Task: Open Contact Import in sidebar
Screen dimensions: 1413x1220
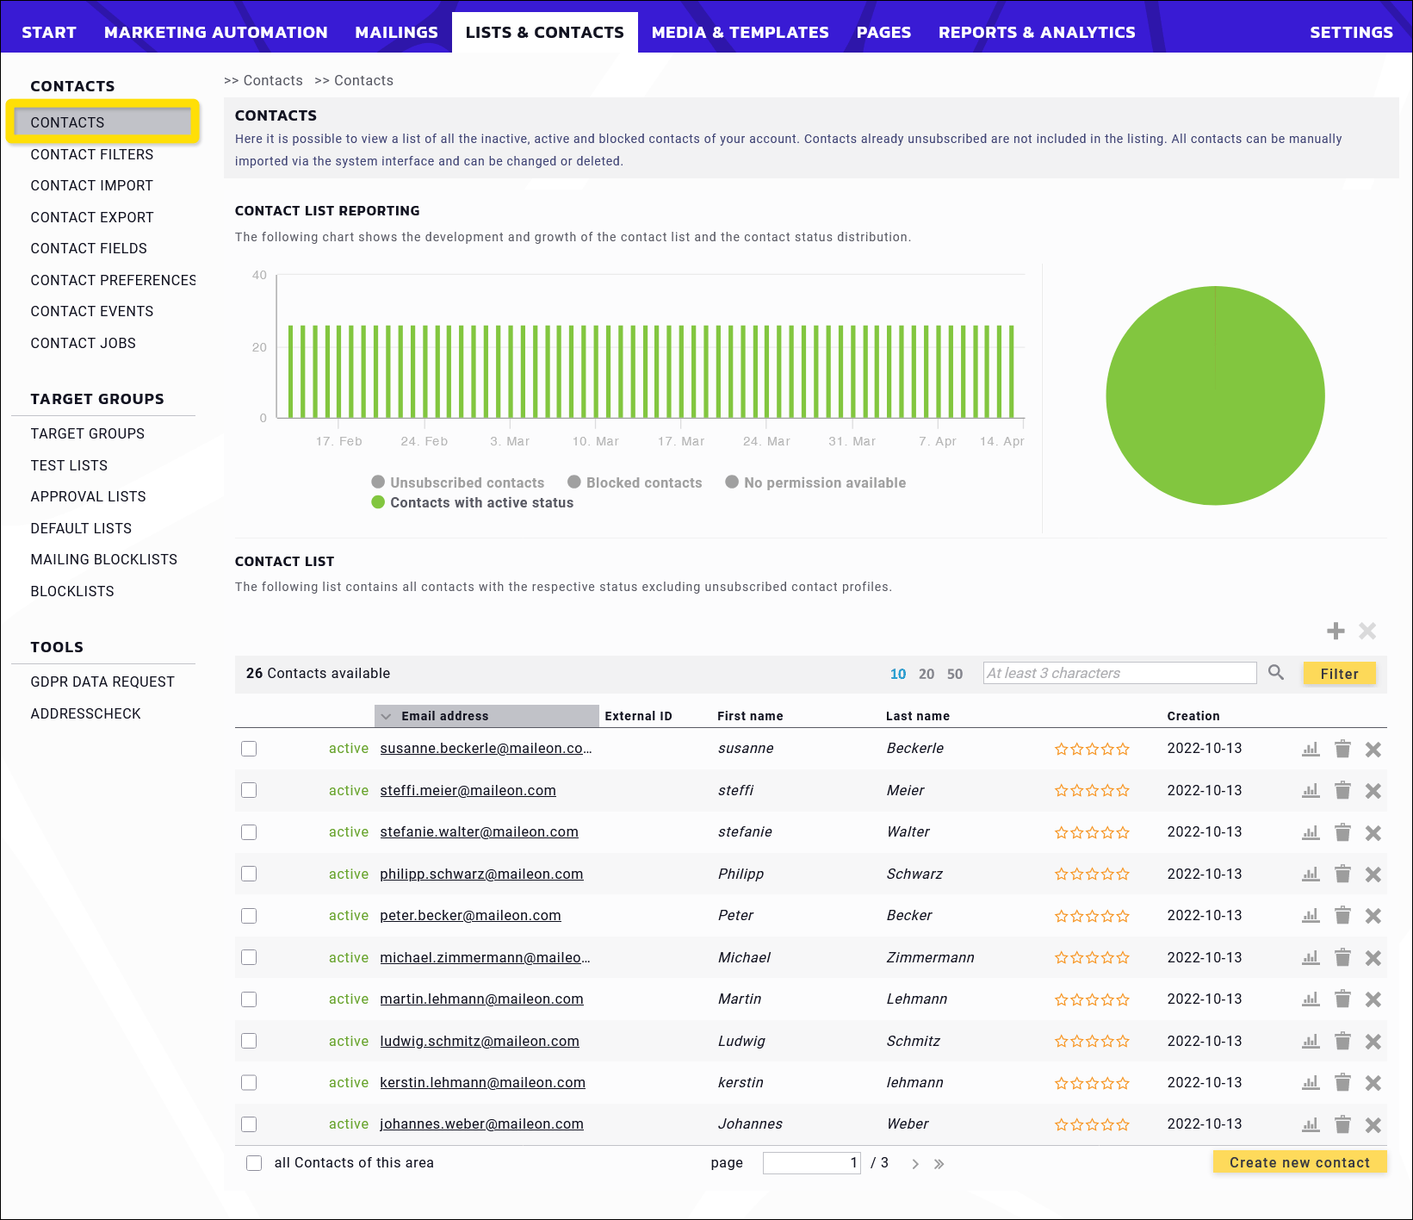Action: click(92, 185)
